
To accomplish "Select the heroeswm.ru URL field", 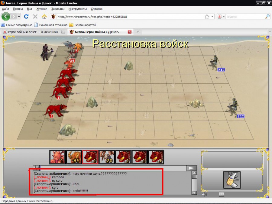I will (130, 17).
